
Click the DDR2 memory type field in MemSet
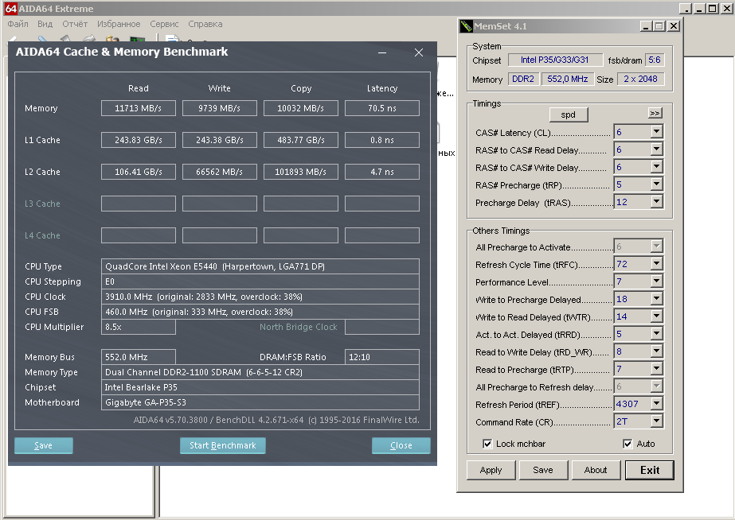[x=523, y=79]
